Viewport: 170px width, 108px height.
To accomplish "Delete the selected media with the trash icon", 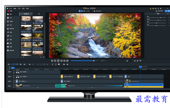I will coord(43,57).
